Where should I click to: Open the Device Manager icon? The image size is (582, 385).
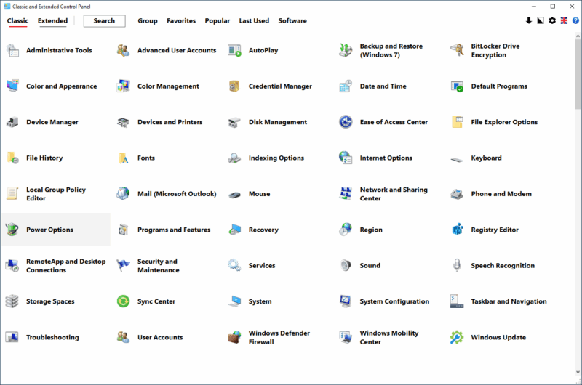(12, 122)
